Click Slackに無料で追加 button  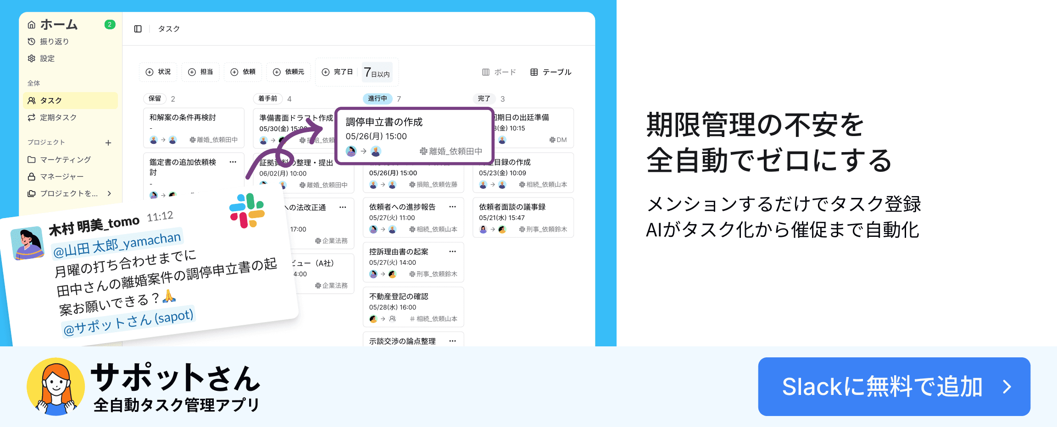894,387
